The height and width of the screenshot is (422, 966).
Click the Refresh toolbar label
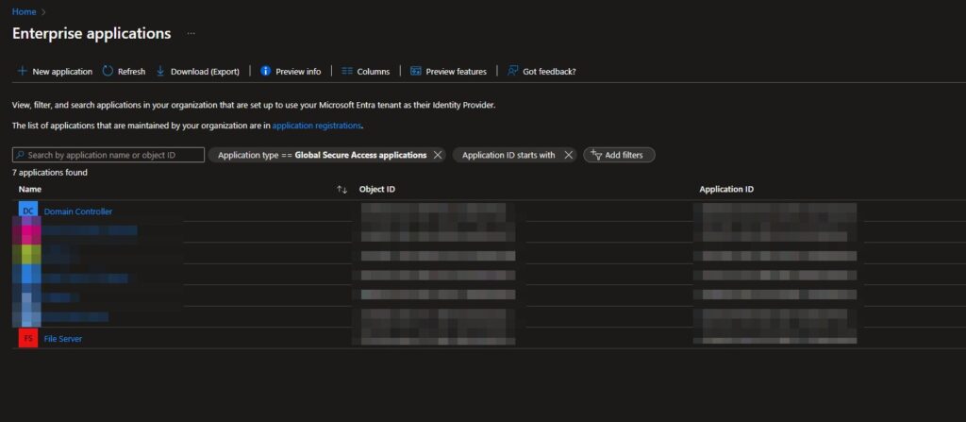(x=132, y=72)
